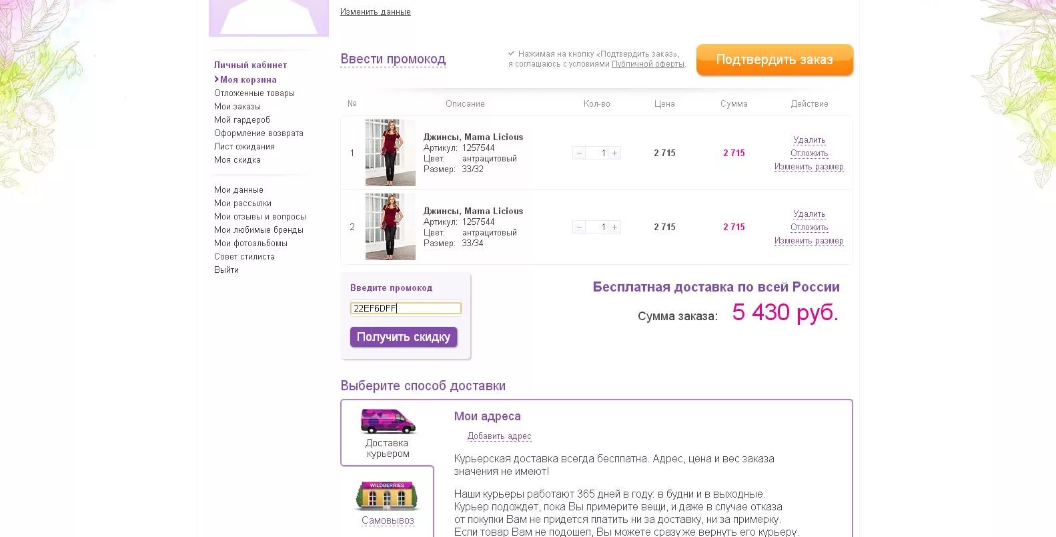Image resolution: width=1056 pixels, height=537 pixels.
Task: Apply promo code with Получить скидку
Action: (404, 337)
